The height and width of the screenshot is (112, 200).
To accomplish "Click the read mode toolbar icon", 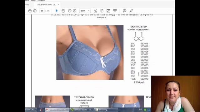I will tap(115, 11).
